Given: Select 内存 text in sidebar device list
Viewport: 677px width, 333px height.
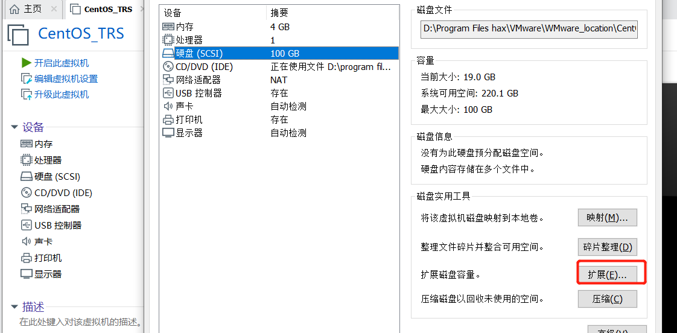Looking at the screenshot, I should (43, 144).
